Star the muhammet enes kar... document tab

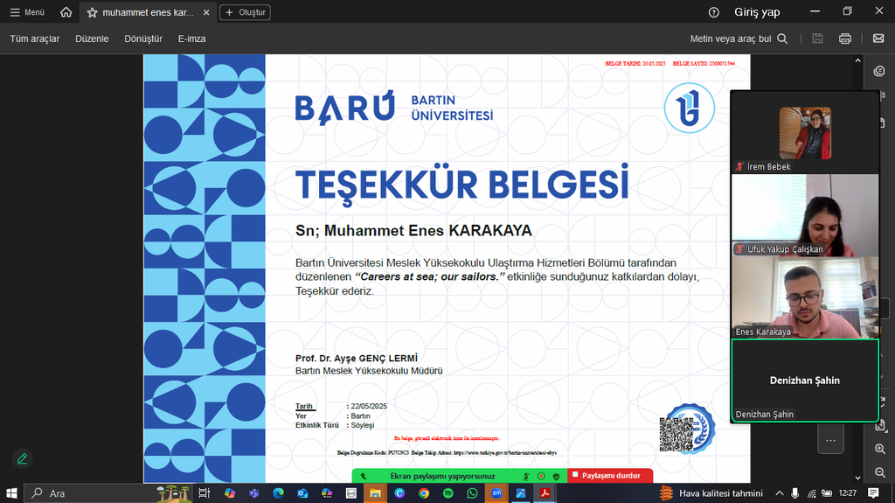(92, 12)
